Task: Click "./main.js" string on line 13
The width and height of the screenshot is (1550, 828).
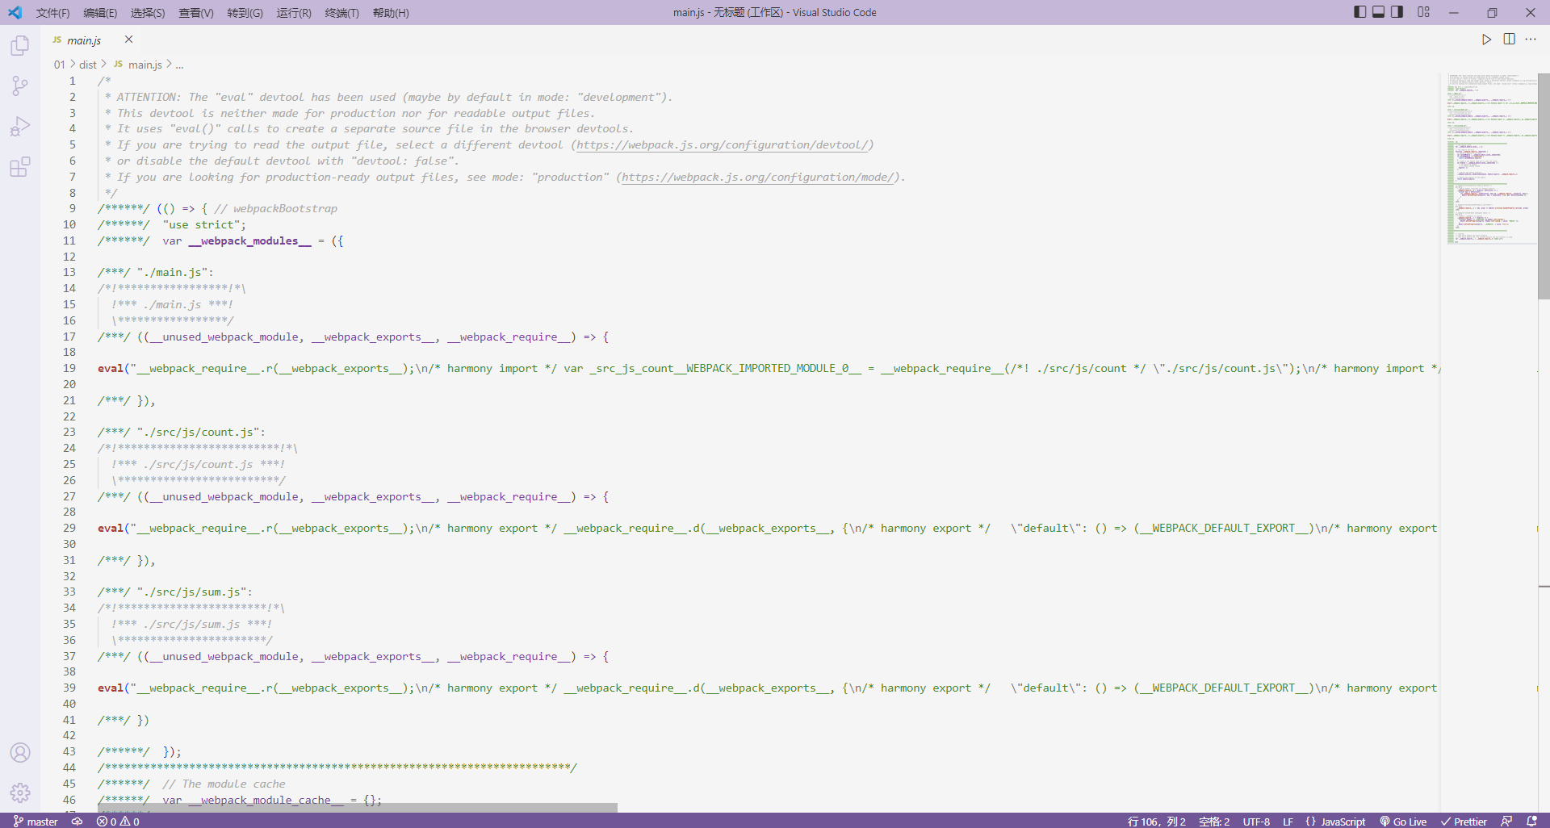Action: coord(172,273)
